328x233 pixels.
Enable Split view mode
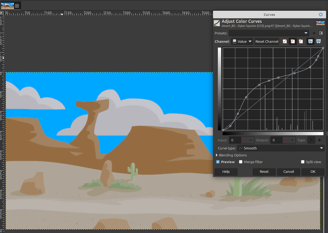(x=303, y=162)
